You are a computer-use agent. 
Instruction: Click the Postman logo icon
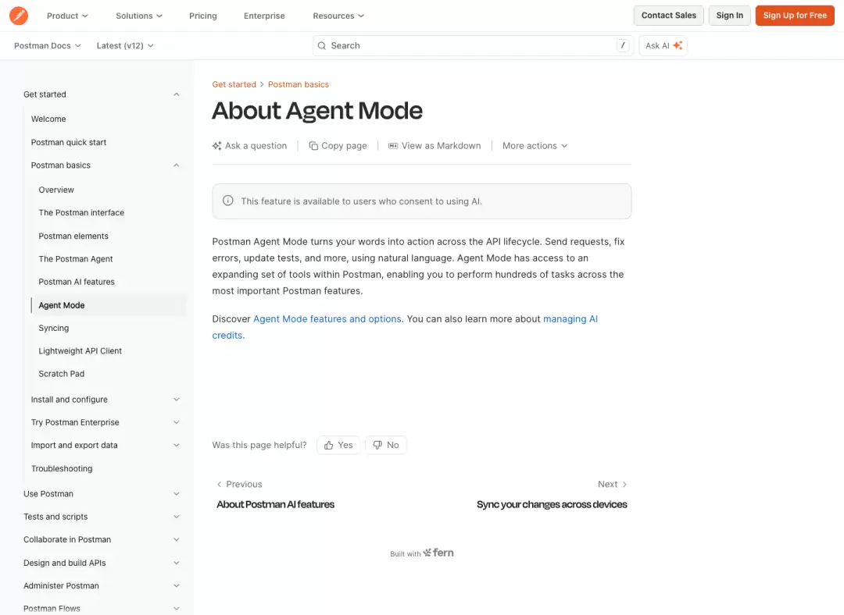tap(19, 16)
